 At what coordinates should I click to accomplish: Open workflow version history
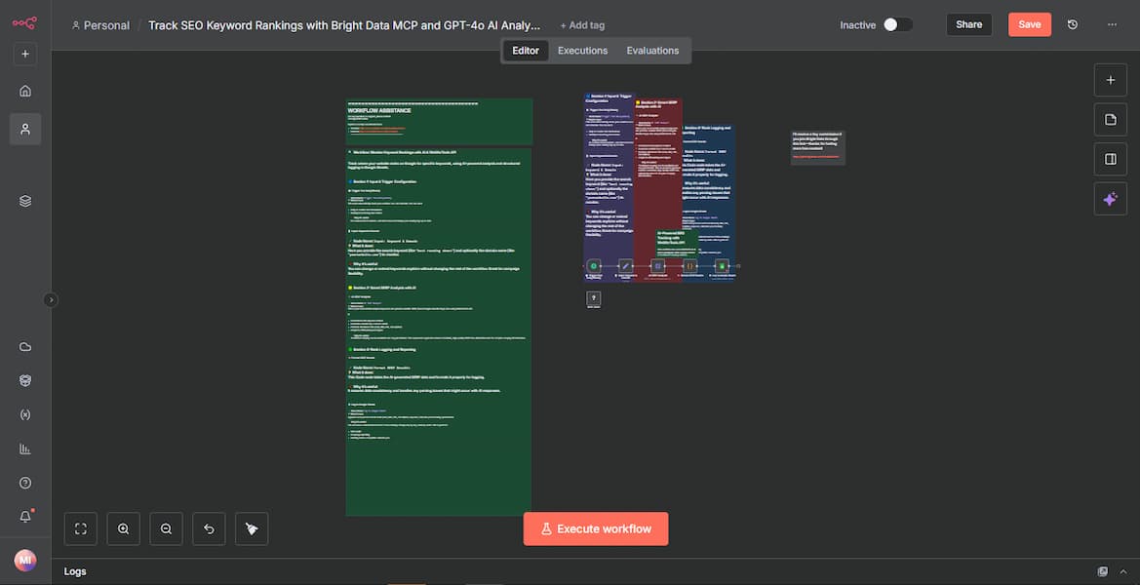click(x=1073, y=24)
